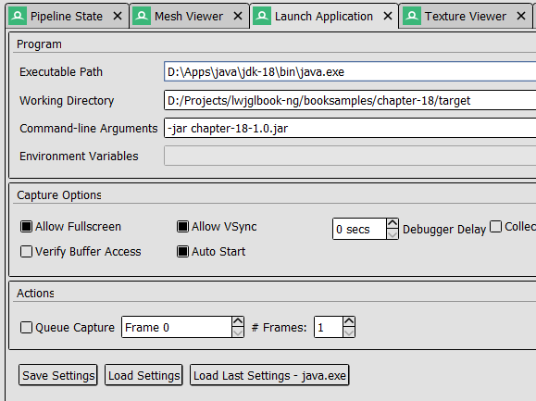Toggle the Auto Start checkbox
This screenshot has width=536, height=401.
(182, 251)
